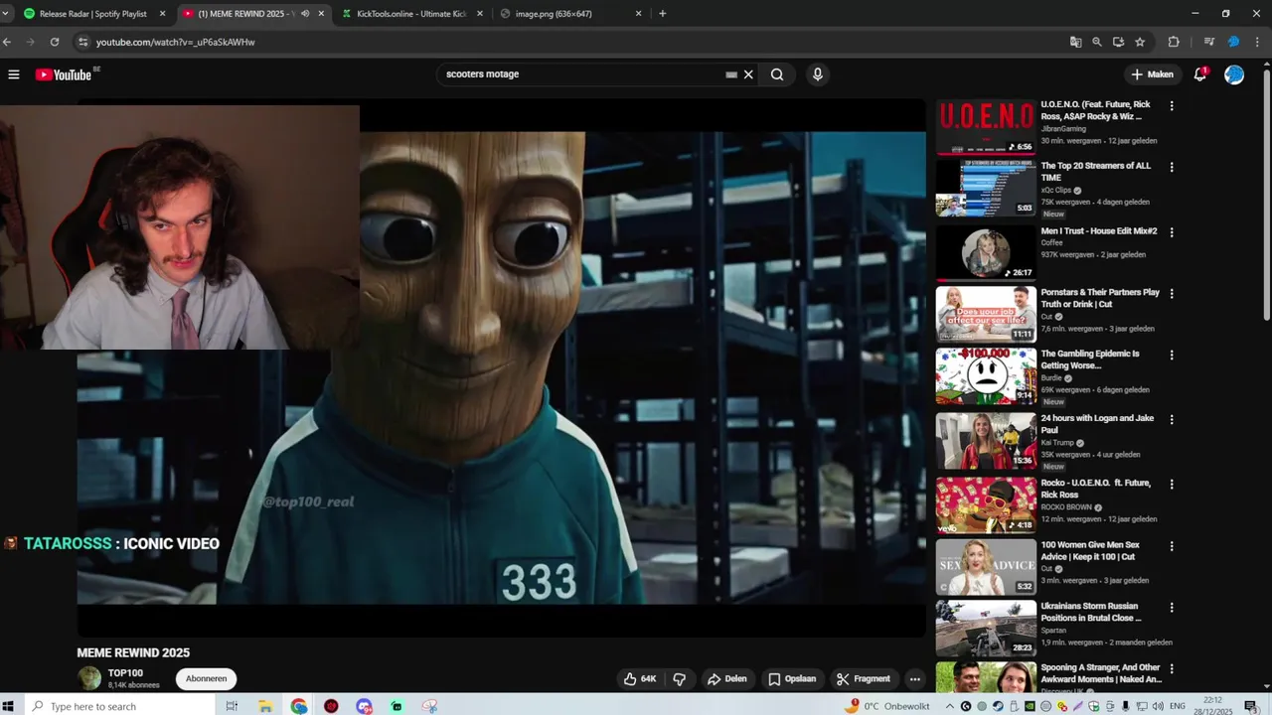Click the TOP100 channel avatar
Screen dimensions: 1272x715
(x=89, y=679)
